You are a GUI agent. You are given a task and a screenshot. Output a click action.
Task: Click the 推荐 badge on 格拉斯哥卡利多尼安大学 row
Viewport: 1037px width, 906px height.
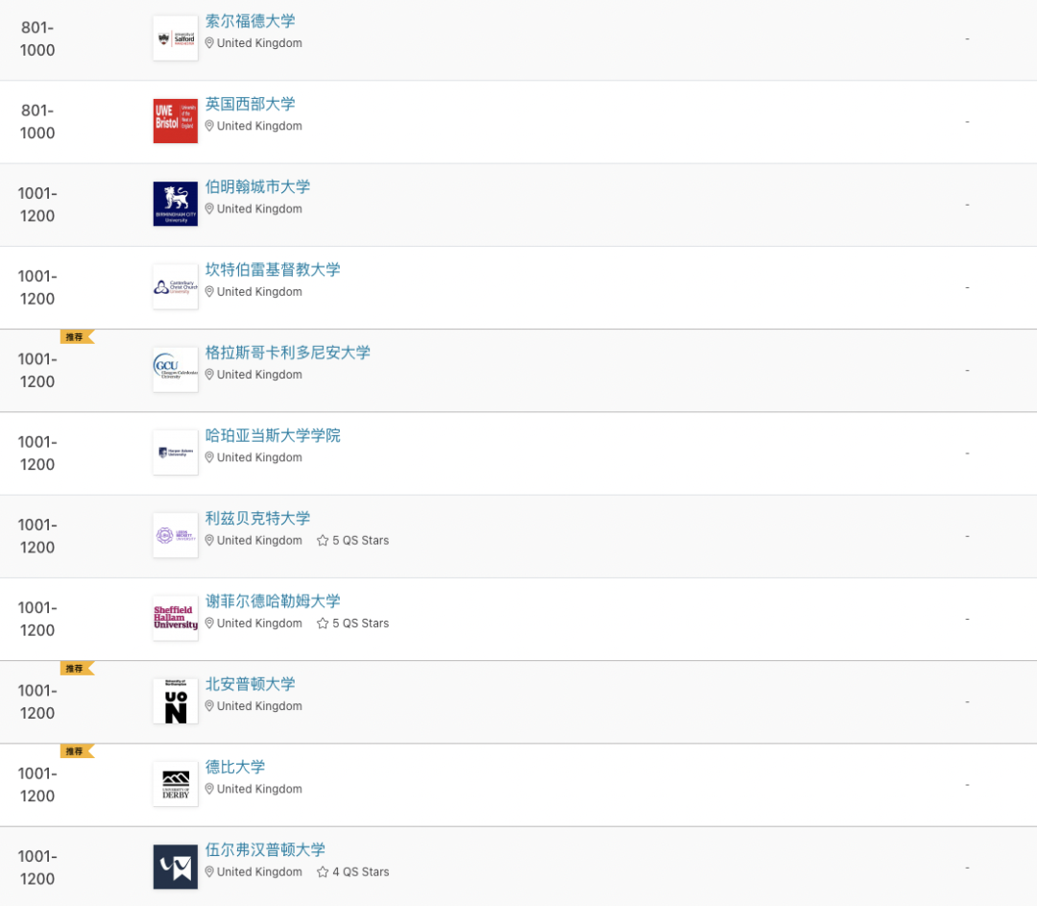[x=78, y=337]
